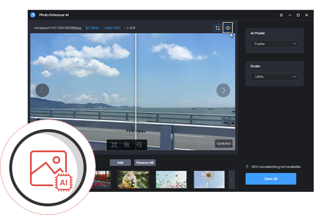Select the crop tool icon
The height and width of the screenshot is (215, 316).
217,28
